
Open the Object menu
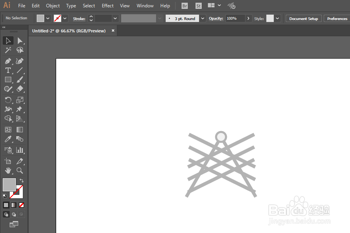pos(53,6)
